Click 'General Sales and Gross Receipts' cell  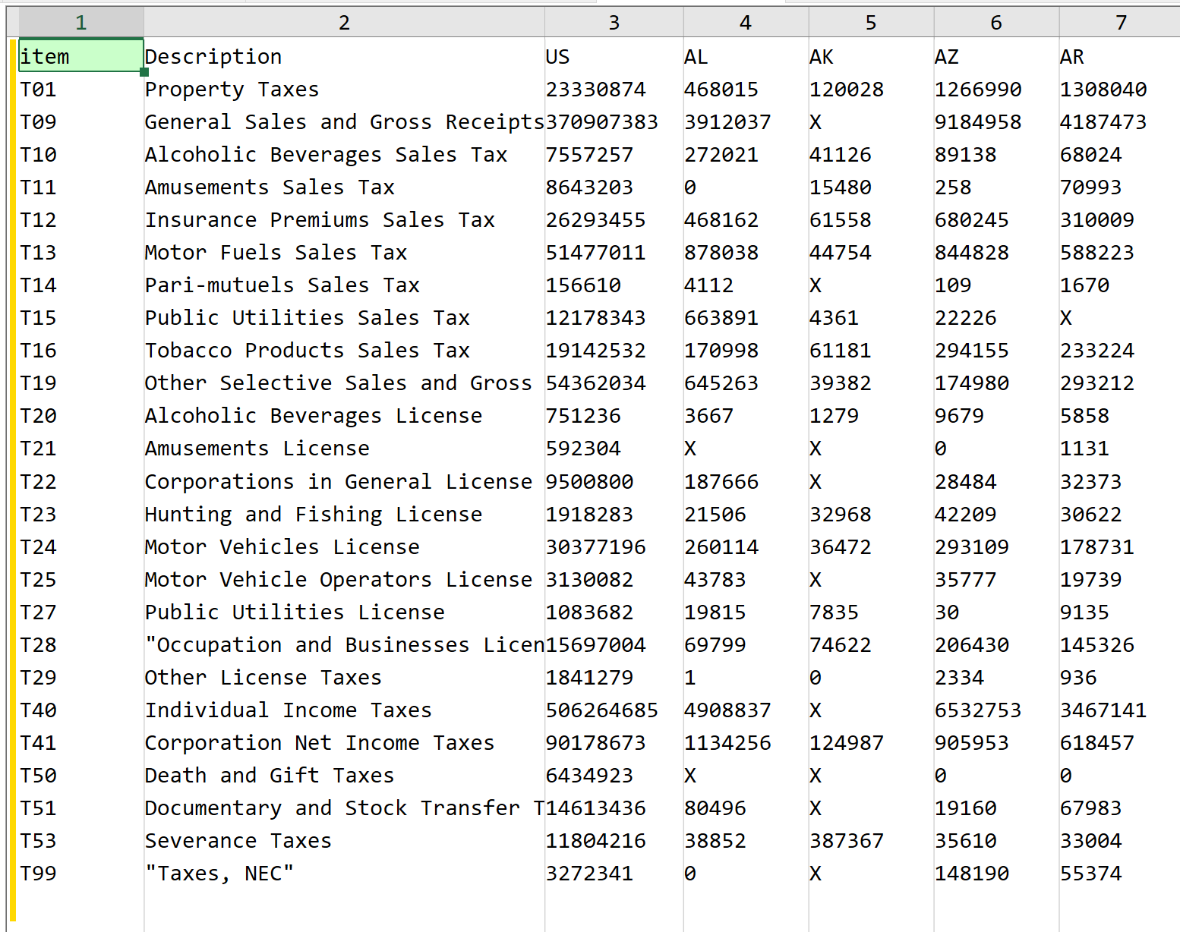pyautogui.click(x=344, y=121)
